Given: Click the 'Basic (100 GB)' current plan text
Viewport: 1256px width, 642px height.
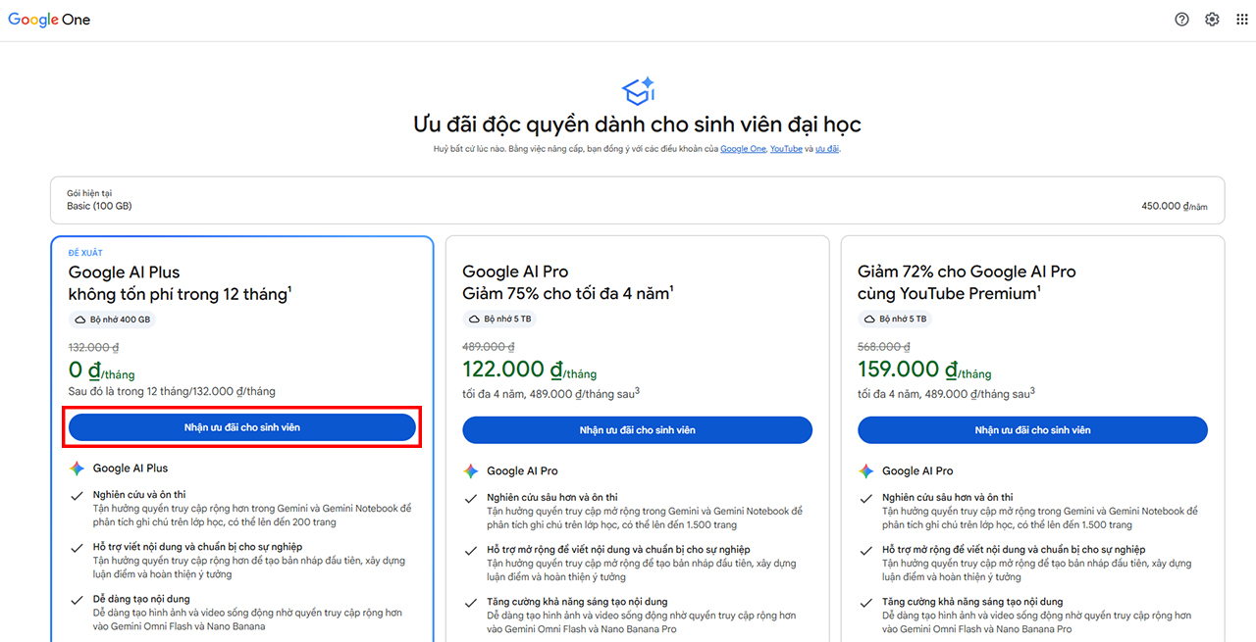Looking at the screenshot, I should coord(99,206).
